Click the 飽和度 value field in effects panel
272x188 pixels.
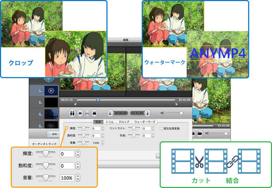point(96,135)
